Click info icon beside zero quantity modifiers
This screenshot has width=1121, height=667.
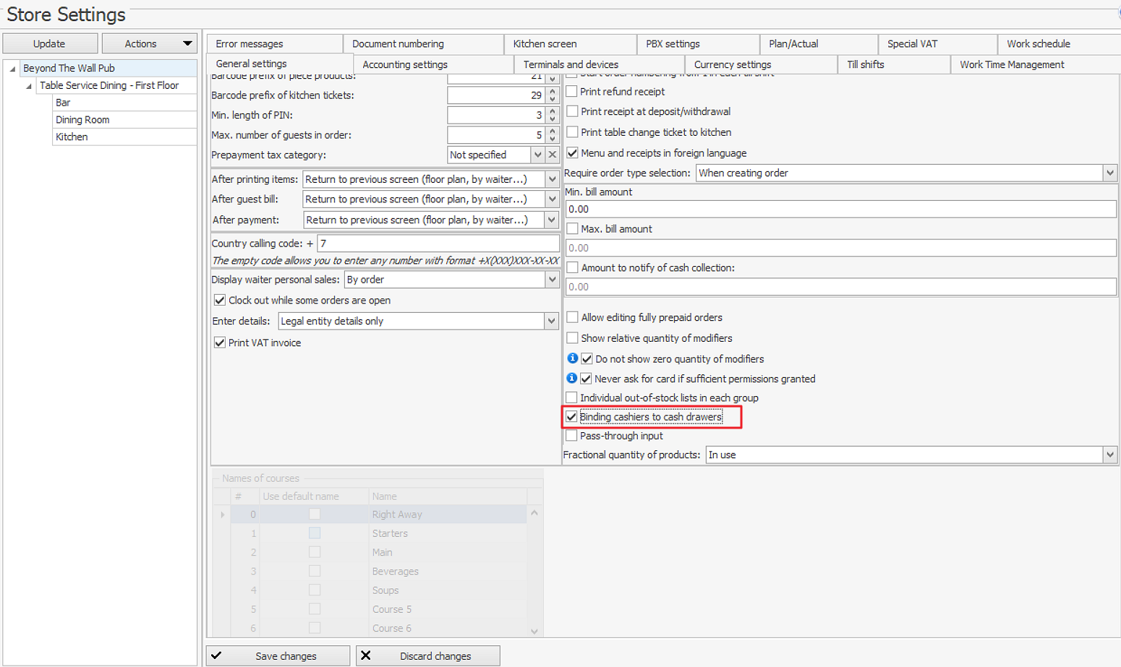[x=572, y=358]
